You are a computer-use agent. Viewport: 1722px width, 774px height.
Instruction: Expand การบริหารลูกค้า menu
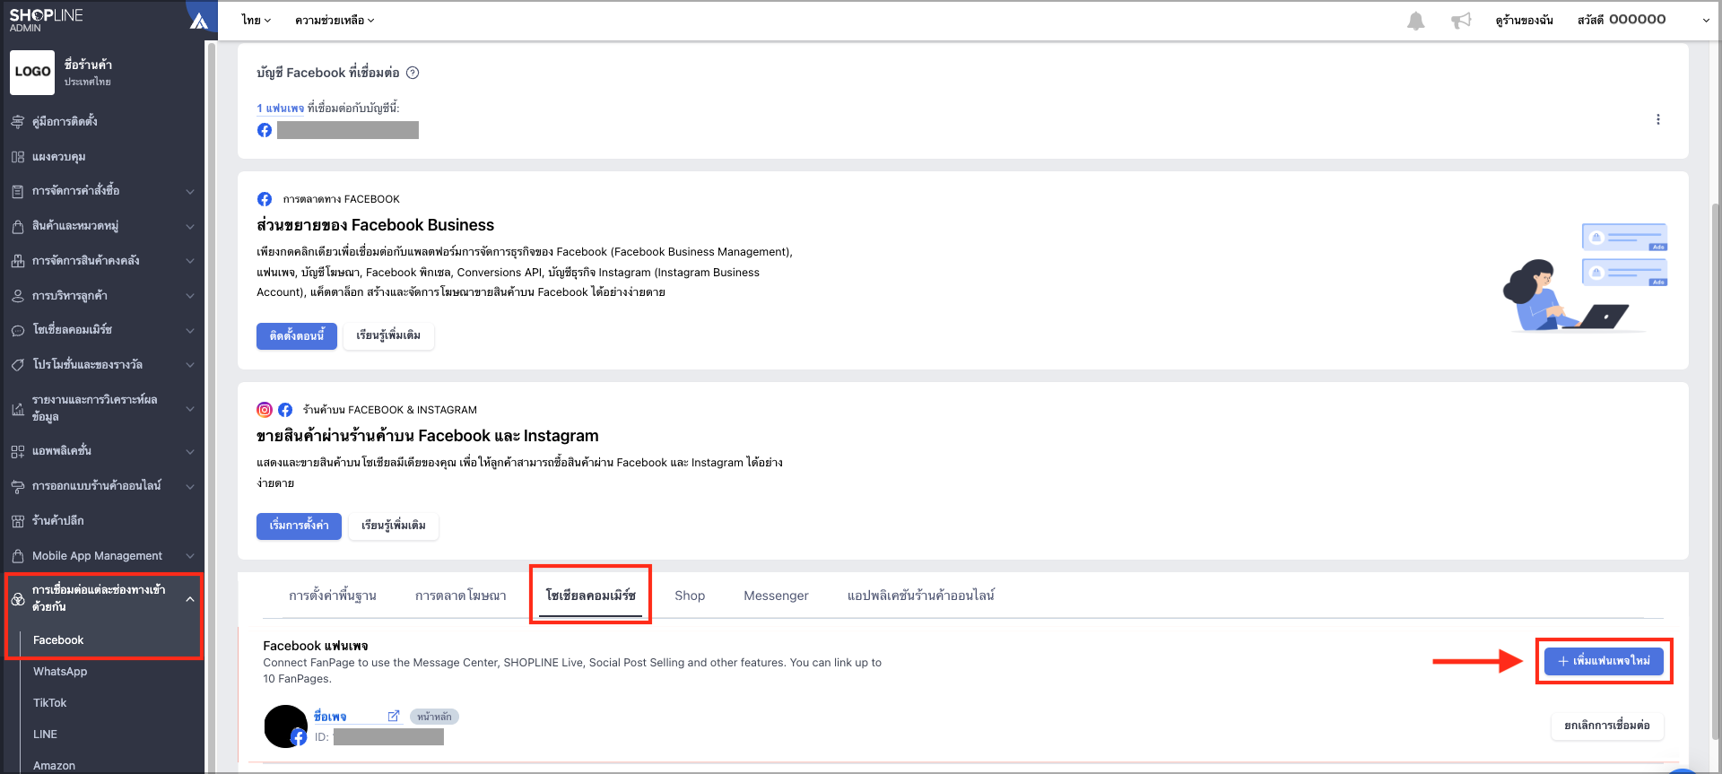(189, 296)
